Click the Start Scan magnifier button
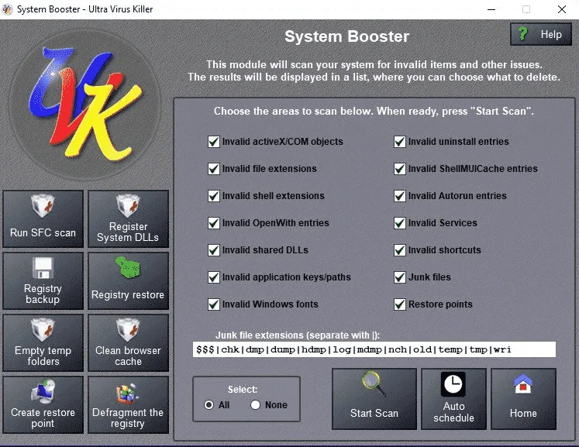The width and height of the screenshot is (579, 447). pyautogui.click(x=374, y=399)
